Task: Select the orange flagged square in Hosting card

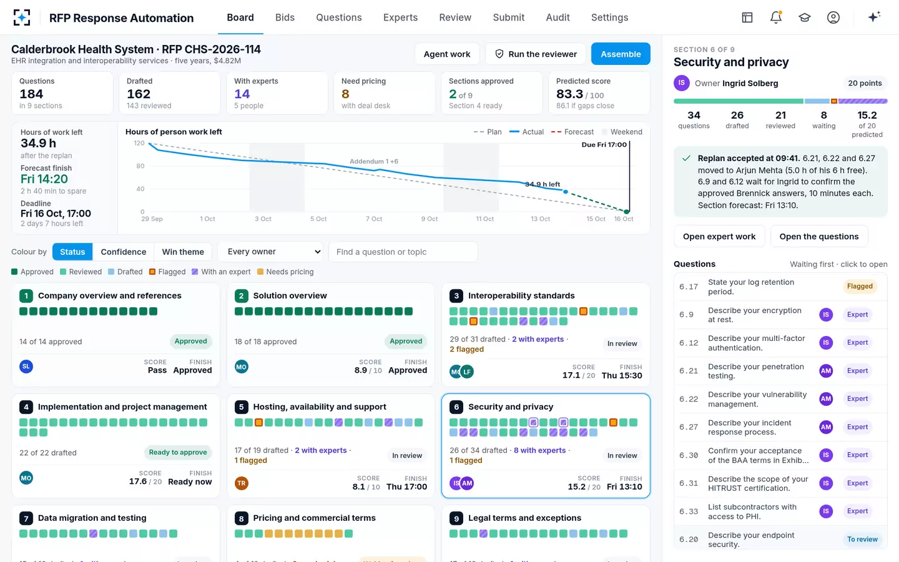Action: 258,423
